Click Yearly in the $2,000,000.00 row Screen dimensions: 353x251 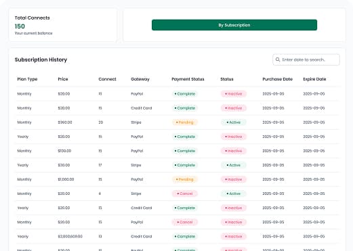[x=23, y=236]
